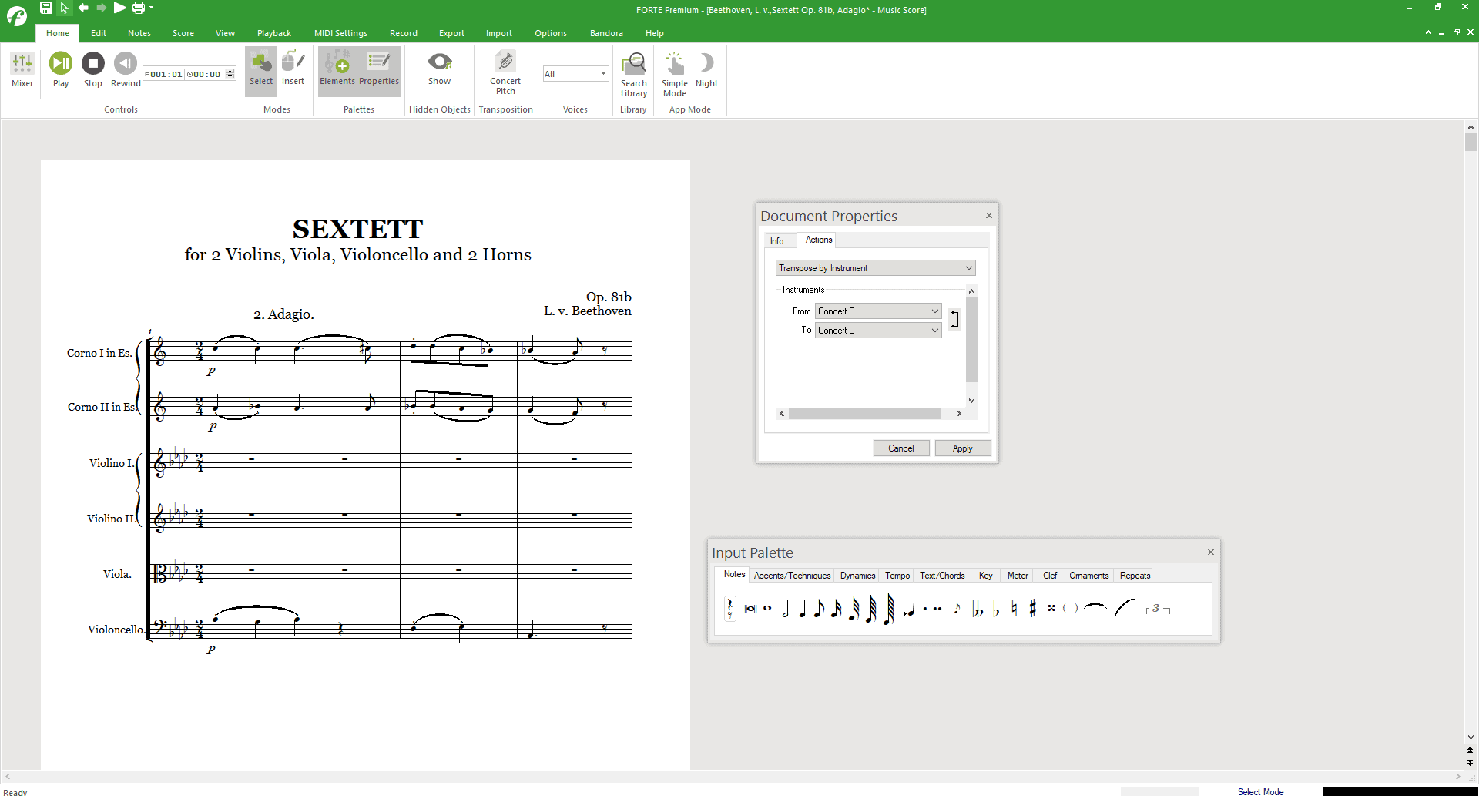Open Accents/Techniques tab in Input Palette
1479x796 pixels.
(793, 576)
